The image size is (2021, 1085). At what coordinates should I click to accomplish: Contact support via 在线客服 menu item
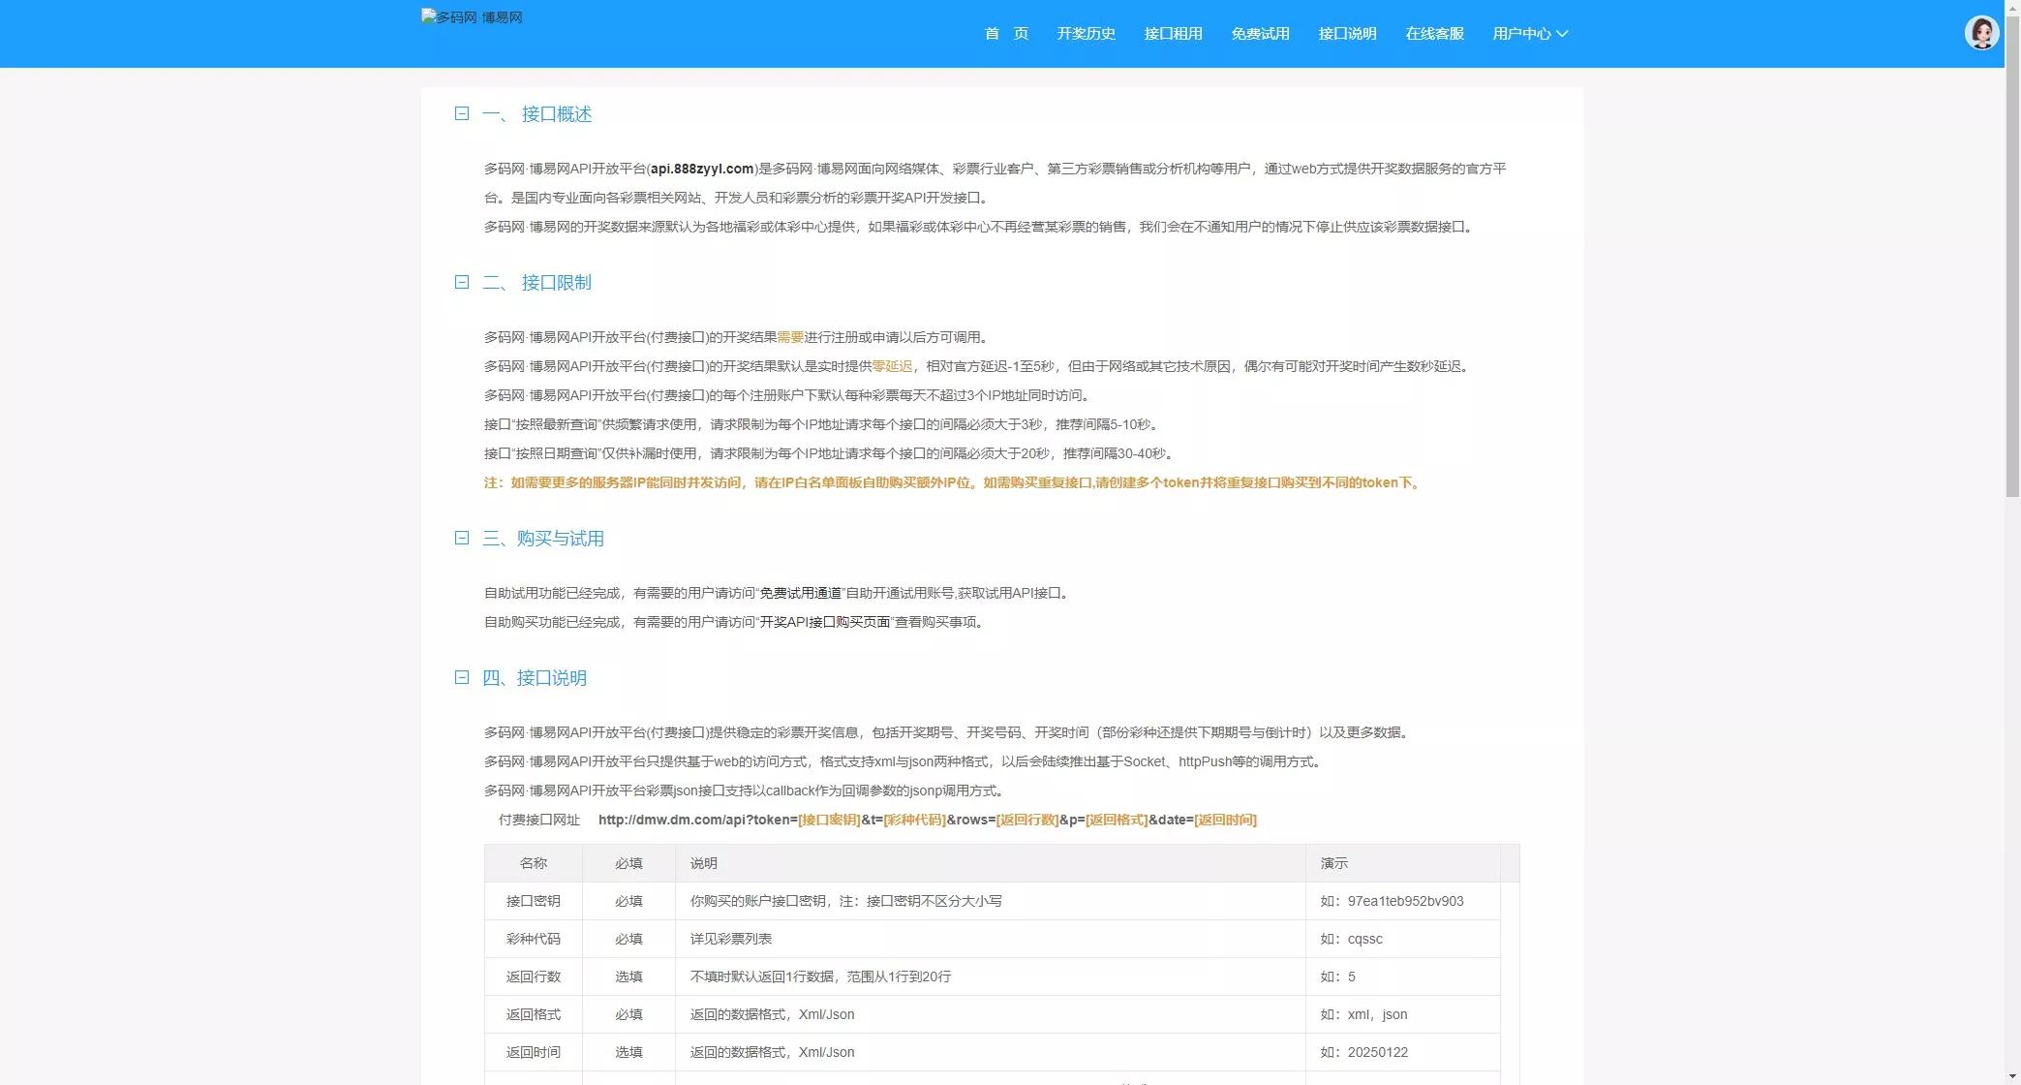click(x=1434, y=33)
